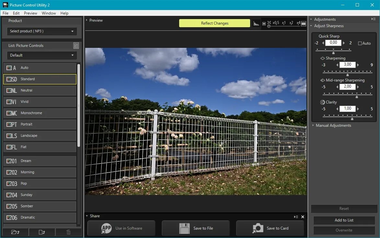Toggle the Picture Controls list view icon
This screenshot has width=380, height=238.
[76, 46]
